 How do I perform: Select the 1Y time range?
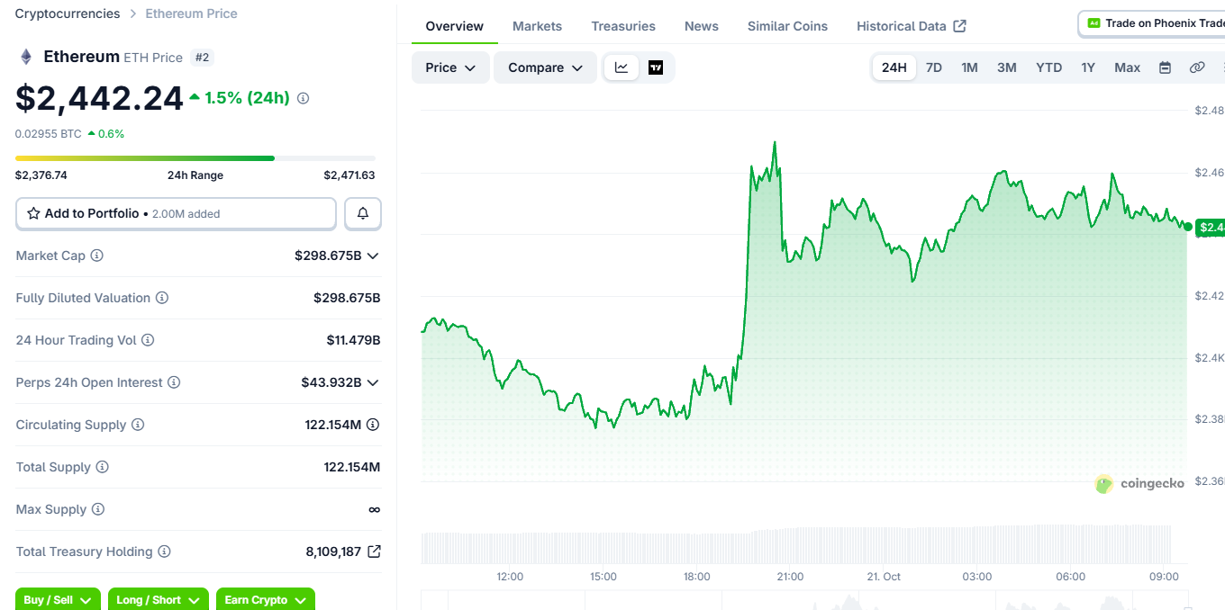pos(1088,67)
